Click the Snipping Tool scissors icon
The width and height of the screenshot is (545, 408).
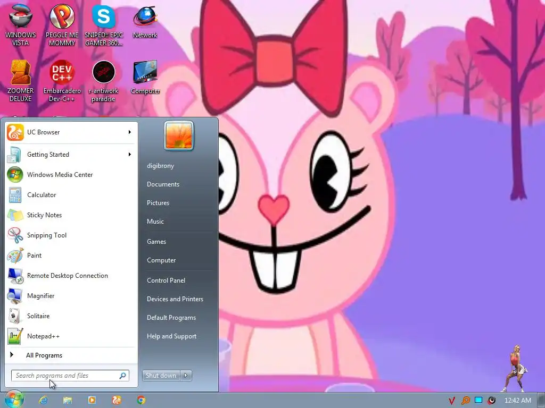[15, 235]
